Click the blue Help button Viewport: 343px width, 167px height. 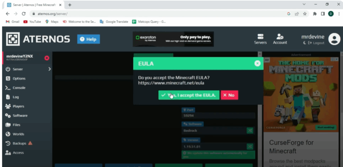[x=88, y=39]
